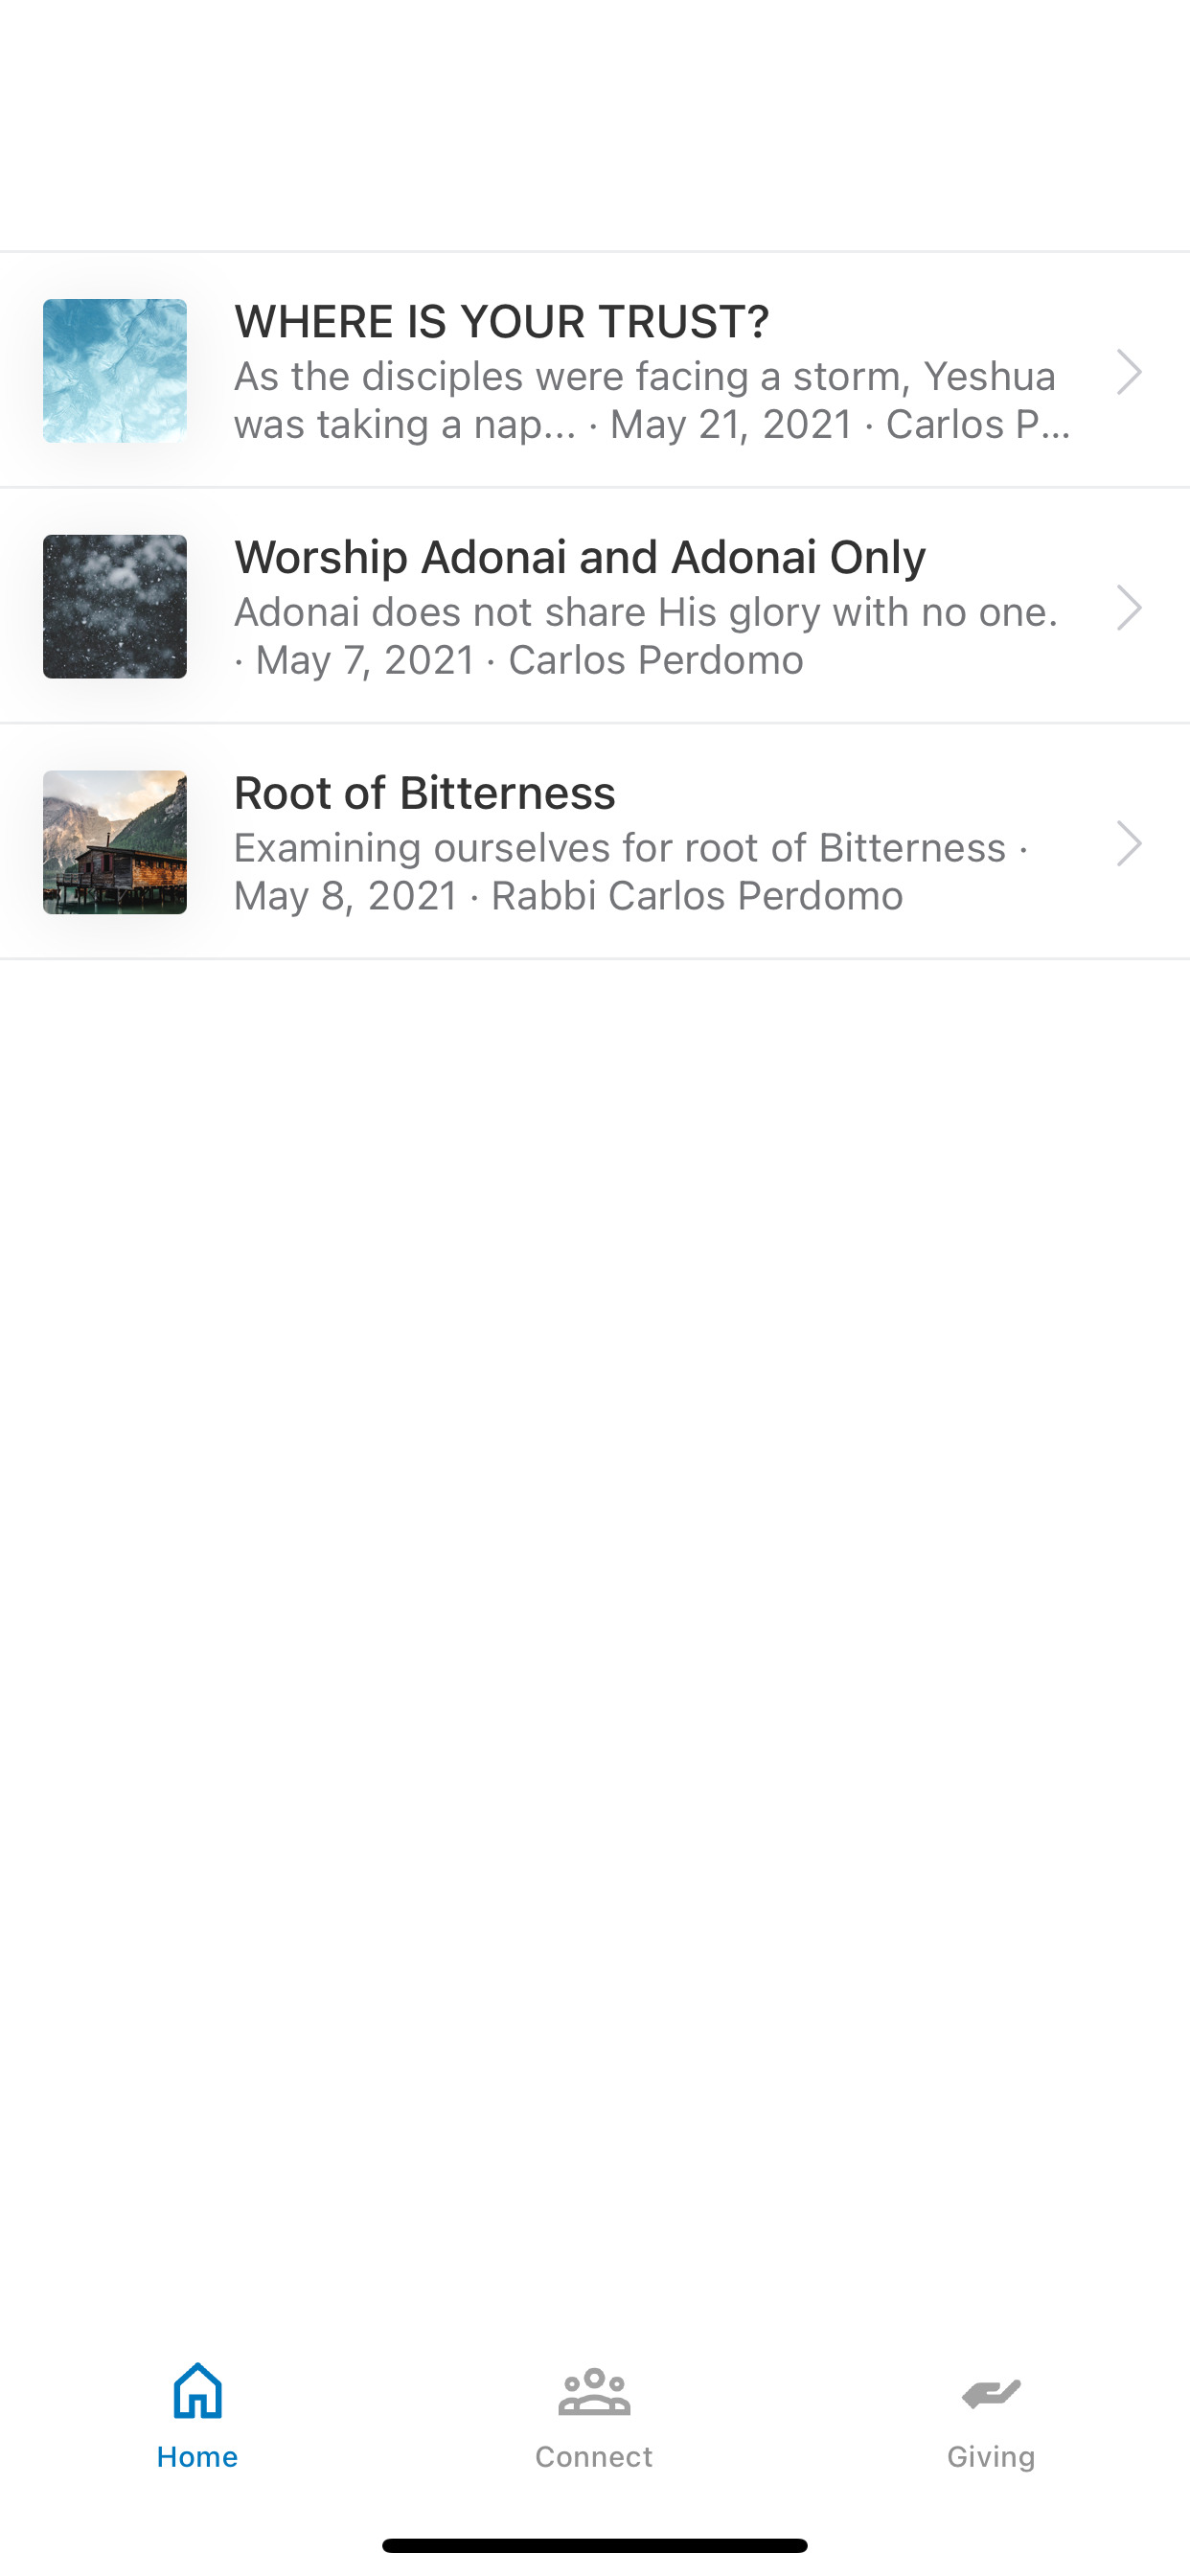Image resolution: width=1190 pixels, height=2576 pixels.
Task: Tap the Connect people icon
Action: pyautogui.click(x=594, y=2392)
